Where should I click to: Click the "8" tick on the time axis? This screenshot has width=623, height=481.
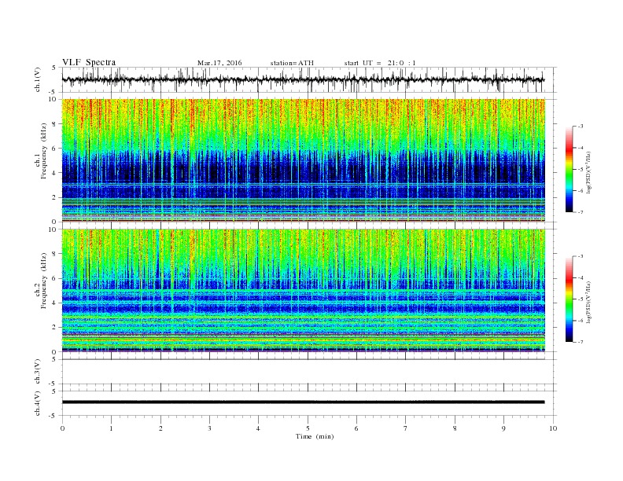[x=455, y=428]
